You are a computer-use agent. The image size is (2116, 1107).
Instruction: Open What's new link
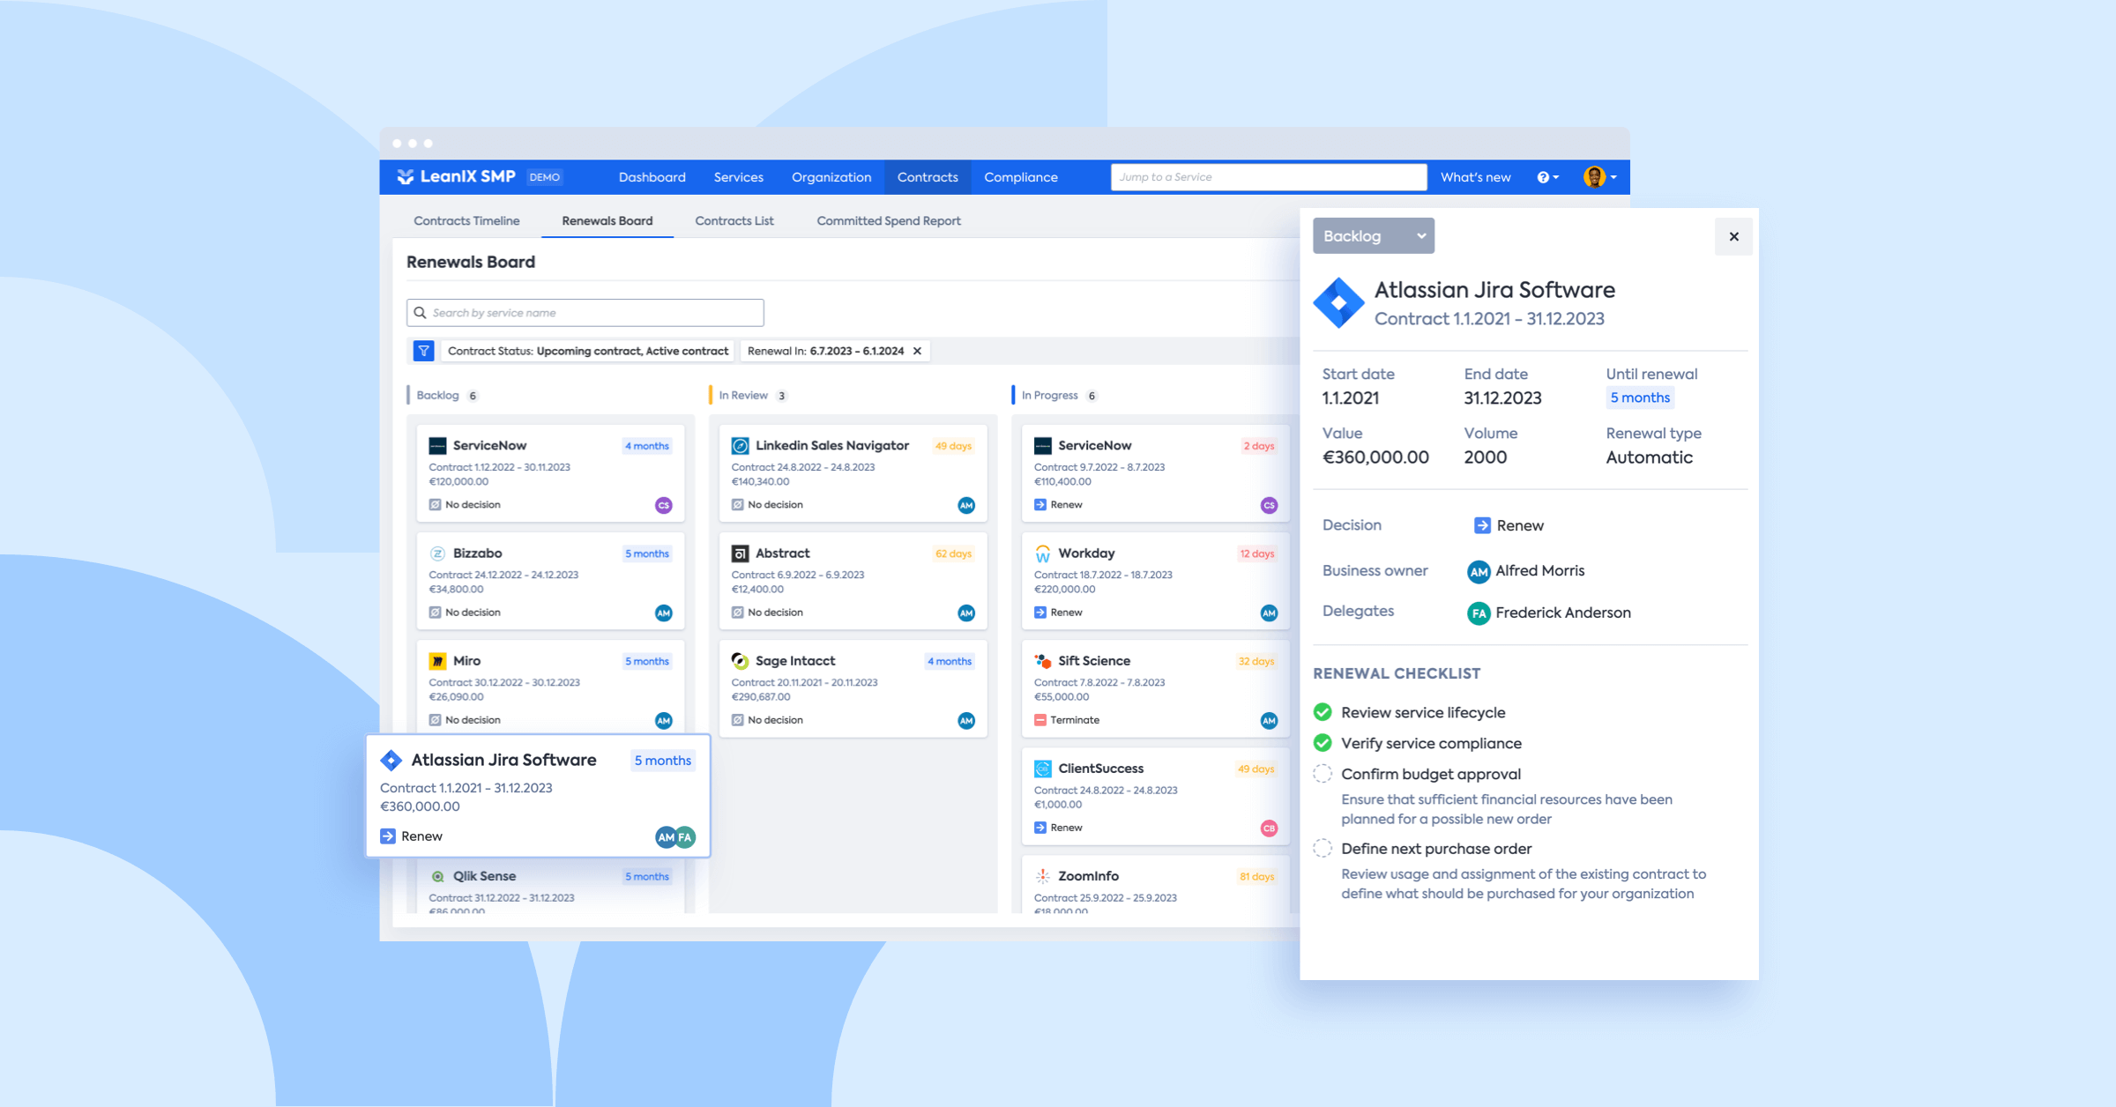pos(1475,177)
